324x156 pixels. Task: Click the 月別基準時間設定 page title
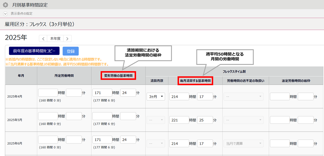point(30,5)
